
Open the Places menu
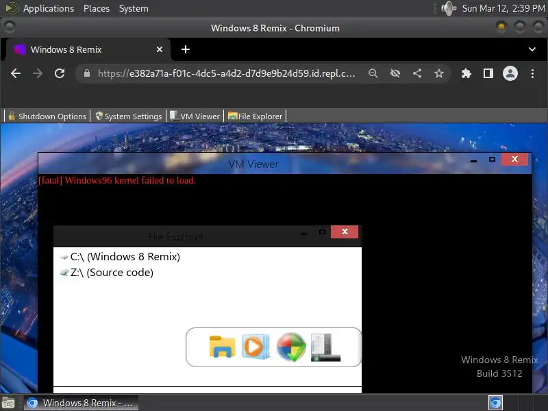tap(97, 8)
